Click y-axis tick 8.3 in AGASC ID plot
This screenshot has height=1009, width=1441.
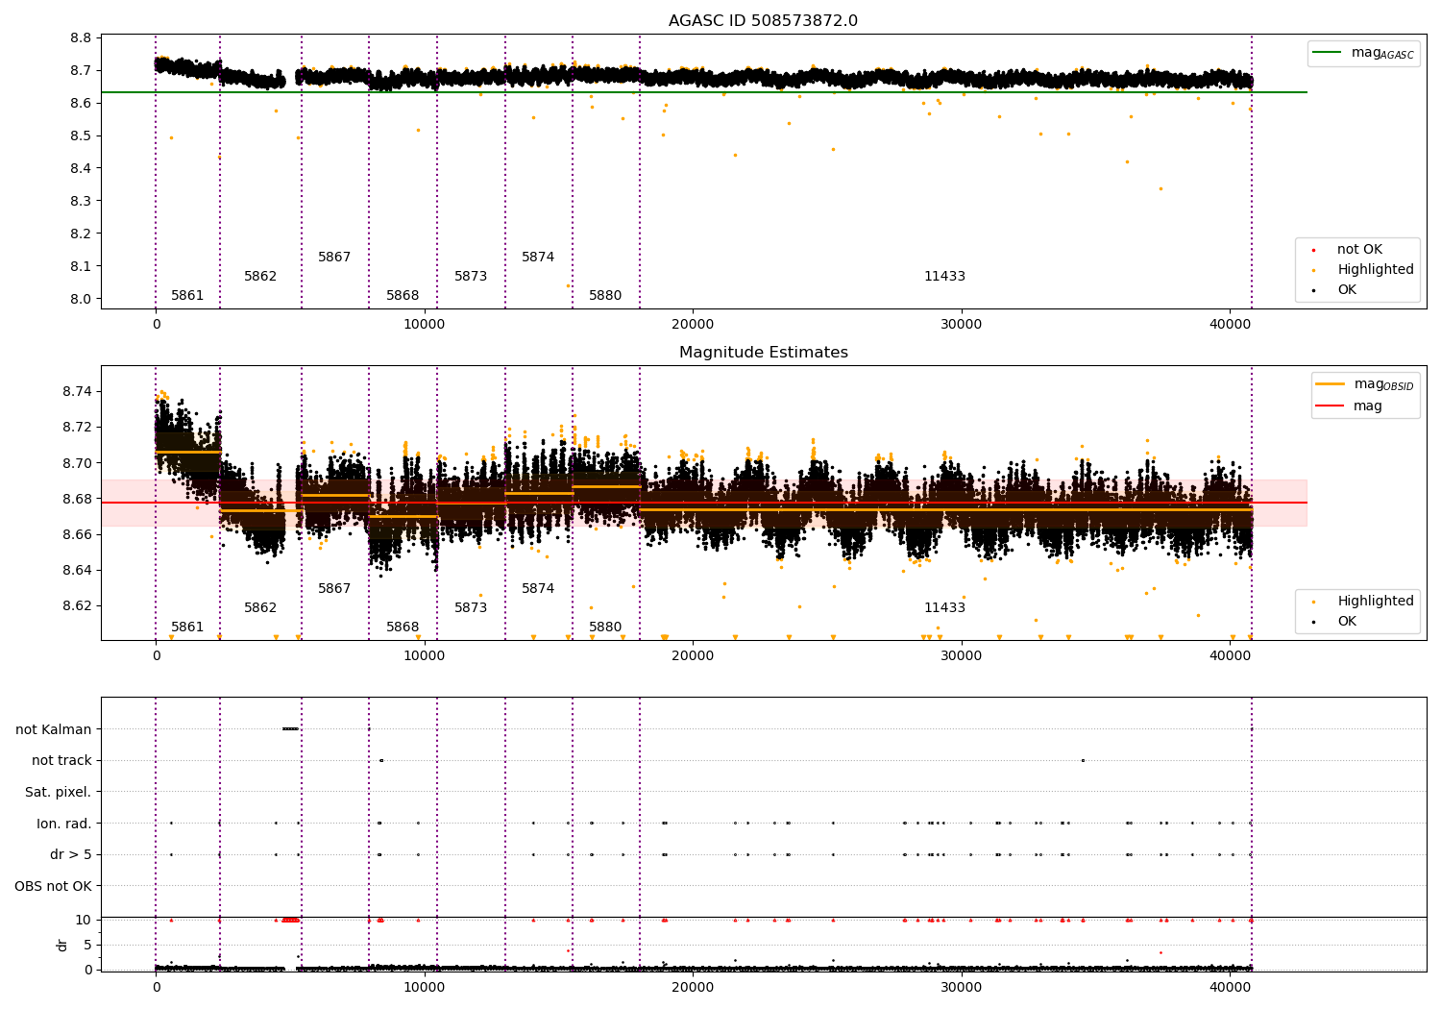coord(81,202)
